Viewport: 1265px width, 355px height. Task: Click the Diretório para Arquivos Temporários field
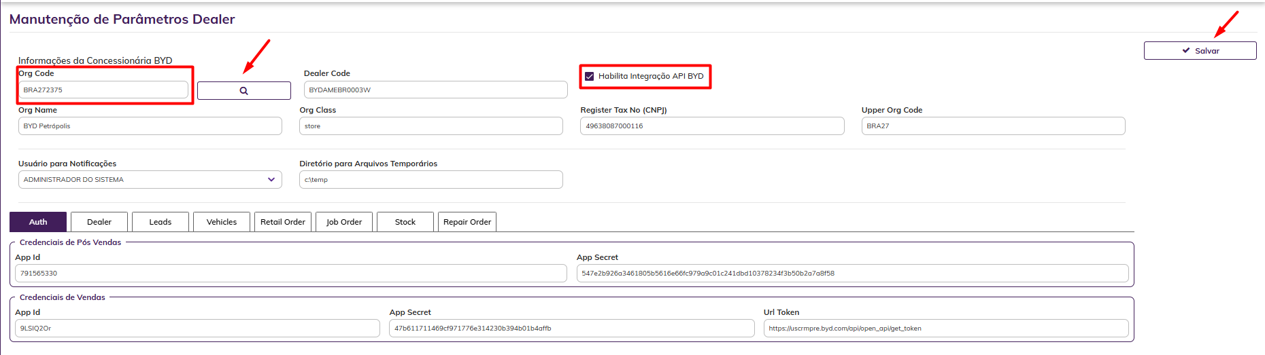pos(431,180)
